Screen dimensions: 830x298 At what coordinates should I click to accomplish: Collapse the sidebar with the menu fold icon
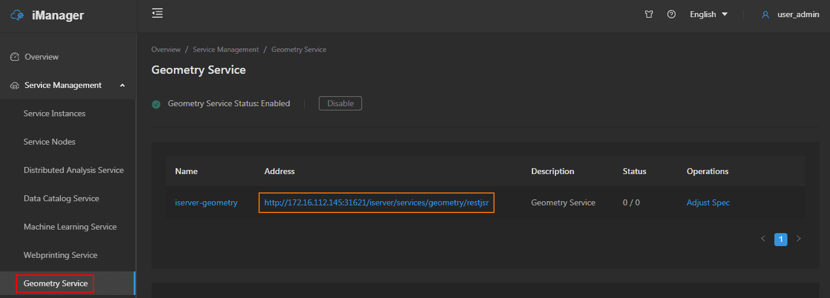click(x=157, y=13)
